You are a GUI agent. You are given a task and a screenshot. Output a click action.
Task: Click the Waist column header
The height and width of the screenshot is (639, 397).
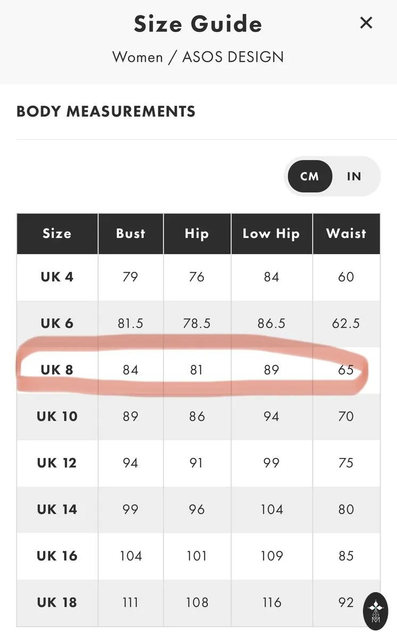[x=346, y=233]
